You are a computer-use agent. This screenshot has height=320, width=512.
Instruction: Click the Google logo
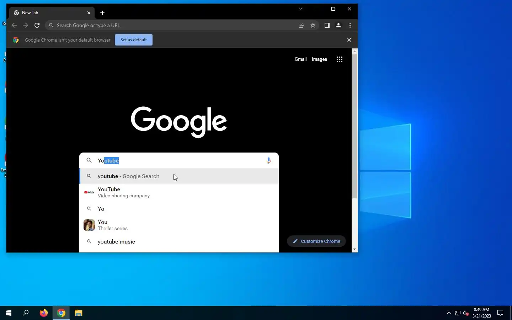pyautogui.click(x=179, y=122)
